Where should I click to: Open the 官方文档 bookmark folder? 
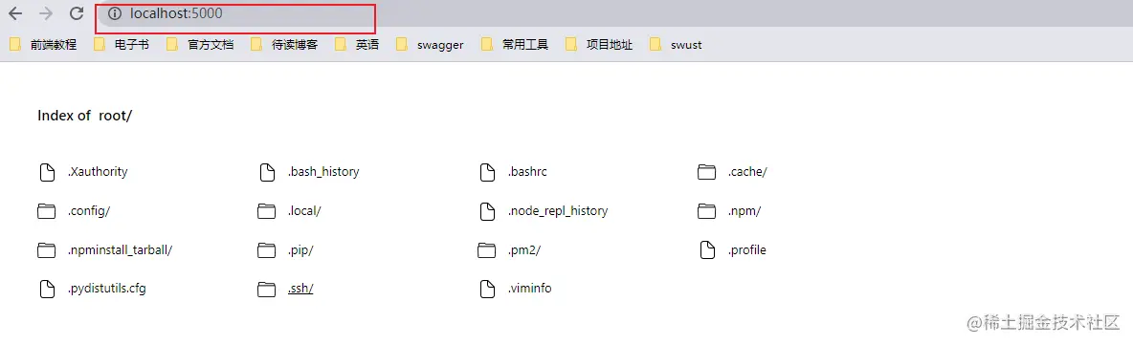point(199,45)
